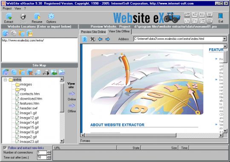This screenshot has width=230, height=162.
Task: Select the first layout icon in the bottom row
Action: [x=187, y=21]
